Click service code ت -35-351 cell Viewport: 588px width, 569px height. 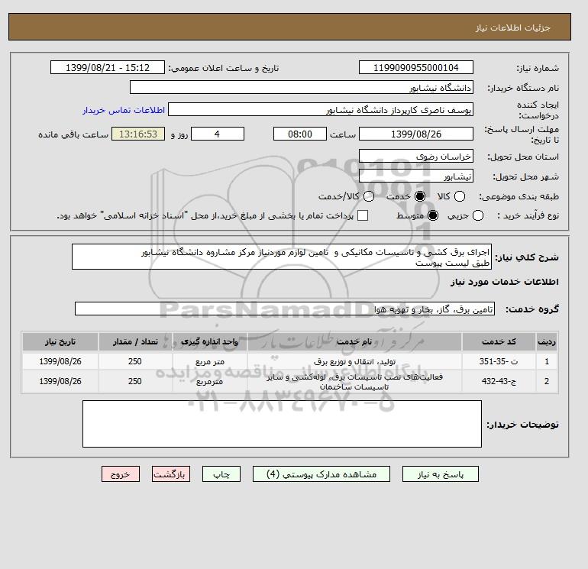pyautogui.click(x=499, y=361)
